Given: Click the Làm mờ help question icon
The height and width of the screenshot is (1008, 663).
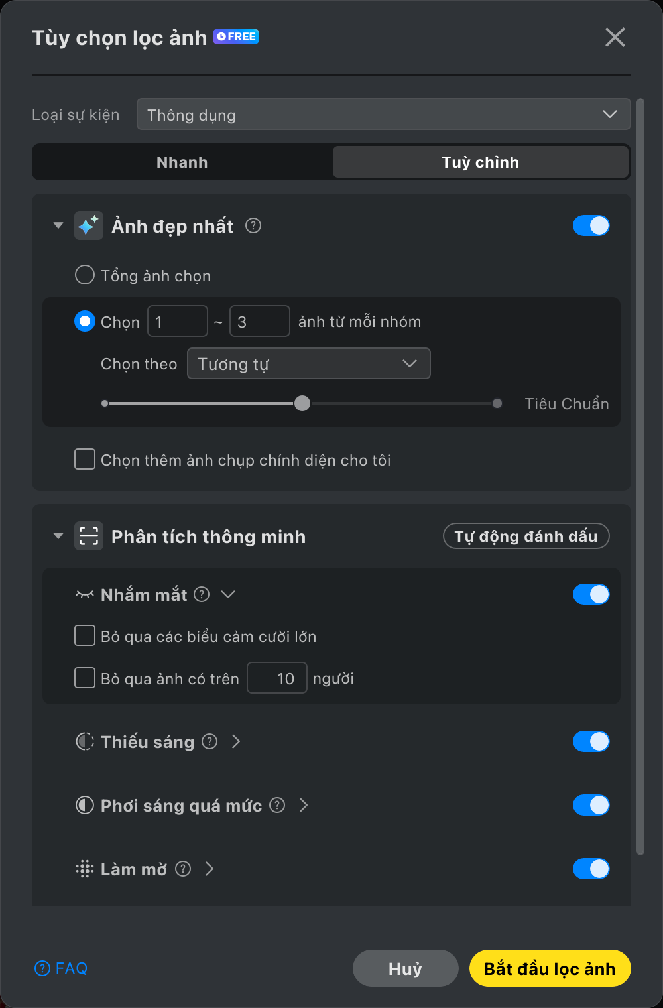Looking at the screenshot, I should pyautogui.click(x=183, y=869).
